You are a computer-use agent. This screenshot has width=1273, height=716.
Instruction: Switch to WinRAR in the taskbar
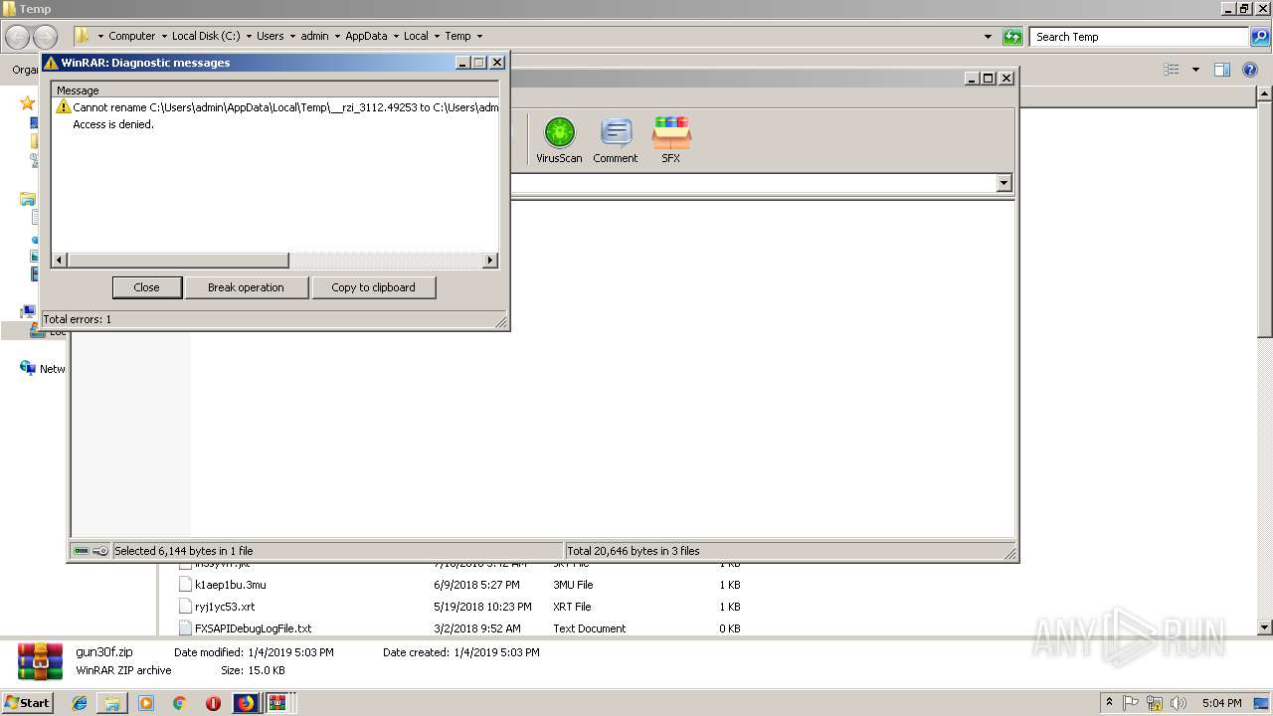point(277,703)
